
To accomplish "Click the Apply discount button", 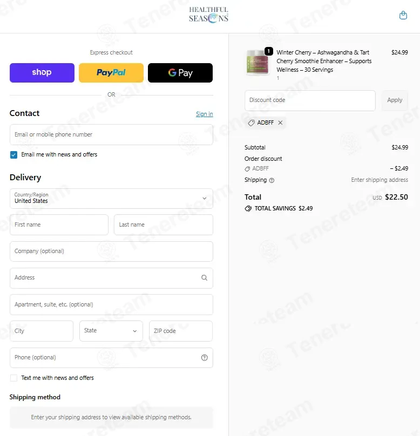I will click(395, 100).
